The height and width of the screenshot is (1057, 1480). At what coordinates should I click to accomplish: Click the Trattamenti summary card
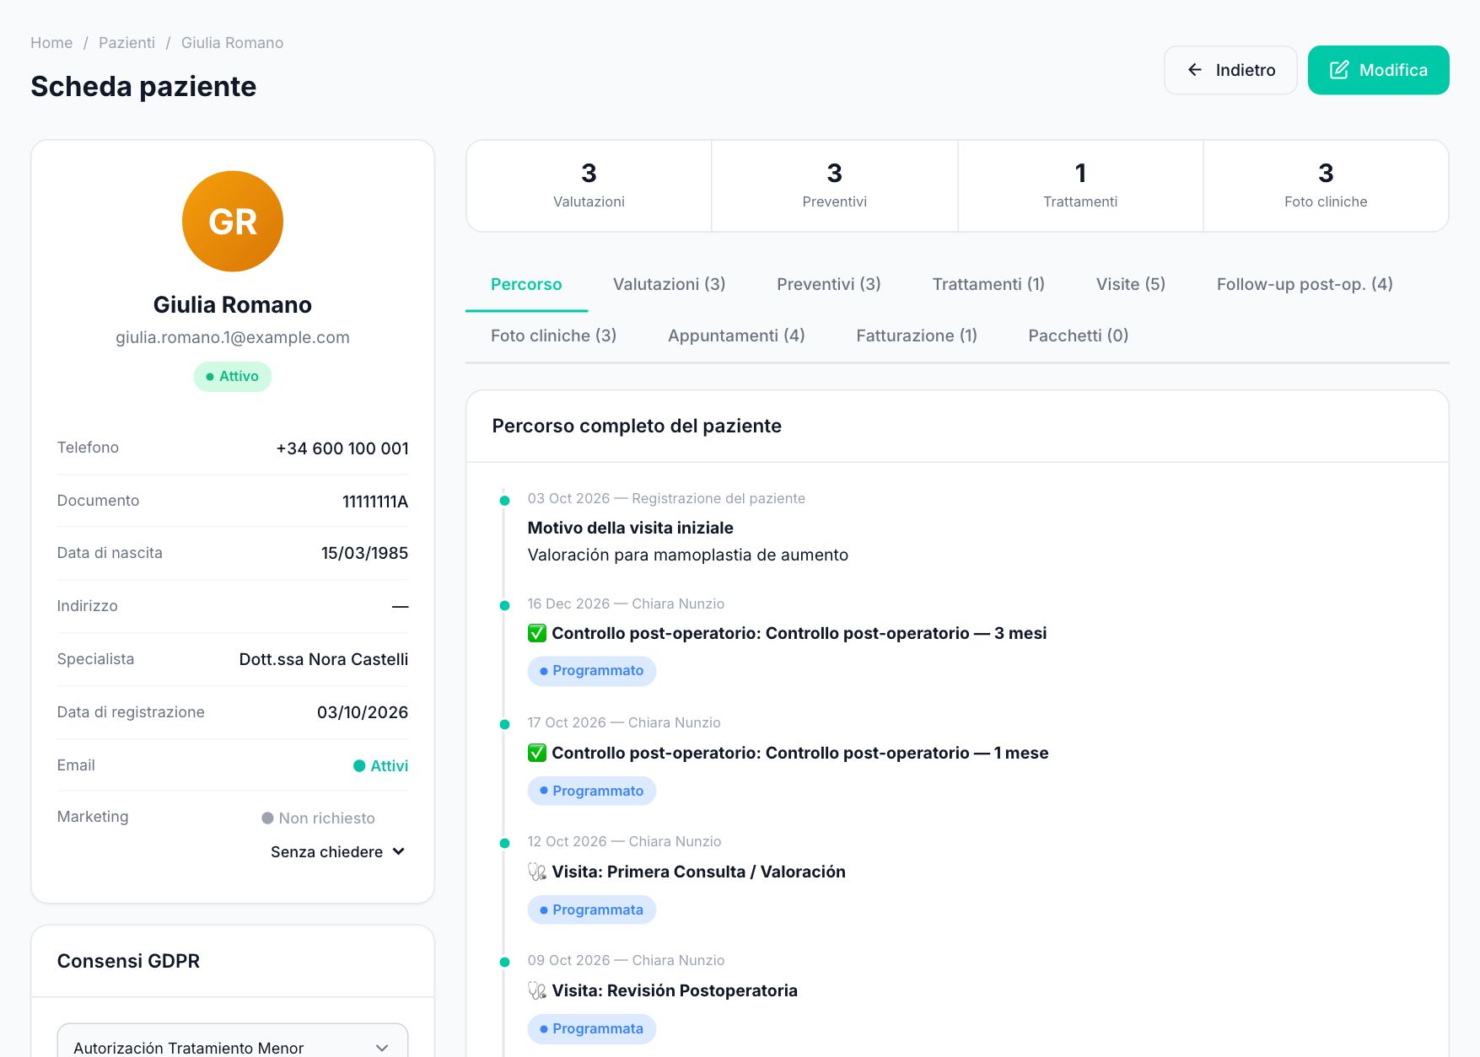(1080, 186)
